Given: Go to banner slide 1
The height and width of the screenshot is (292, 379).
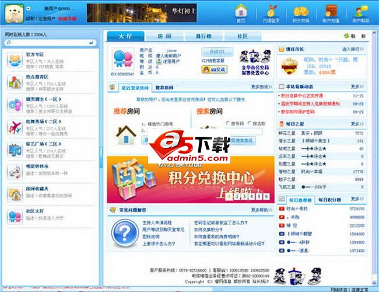Looking at the screenshot, I should point(230,196).
